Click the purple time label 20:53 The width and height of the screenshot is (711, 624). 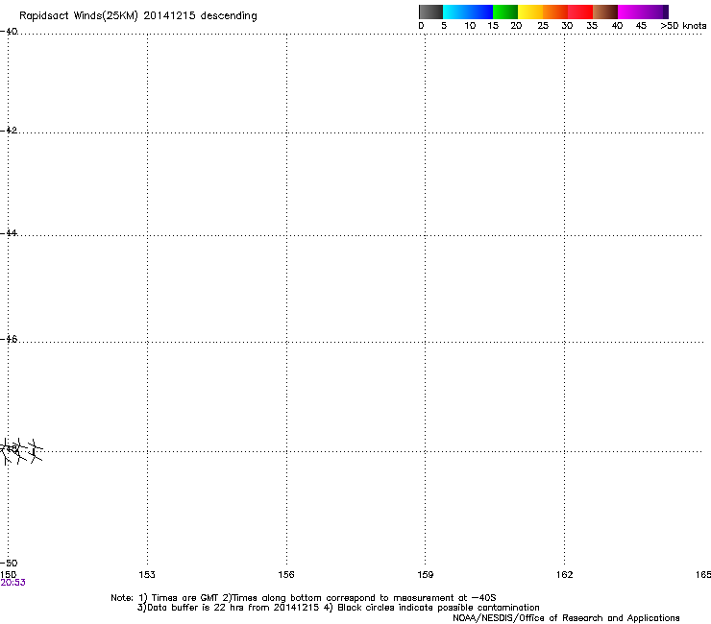[12, 583]
